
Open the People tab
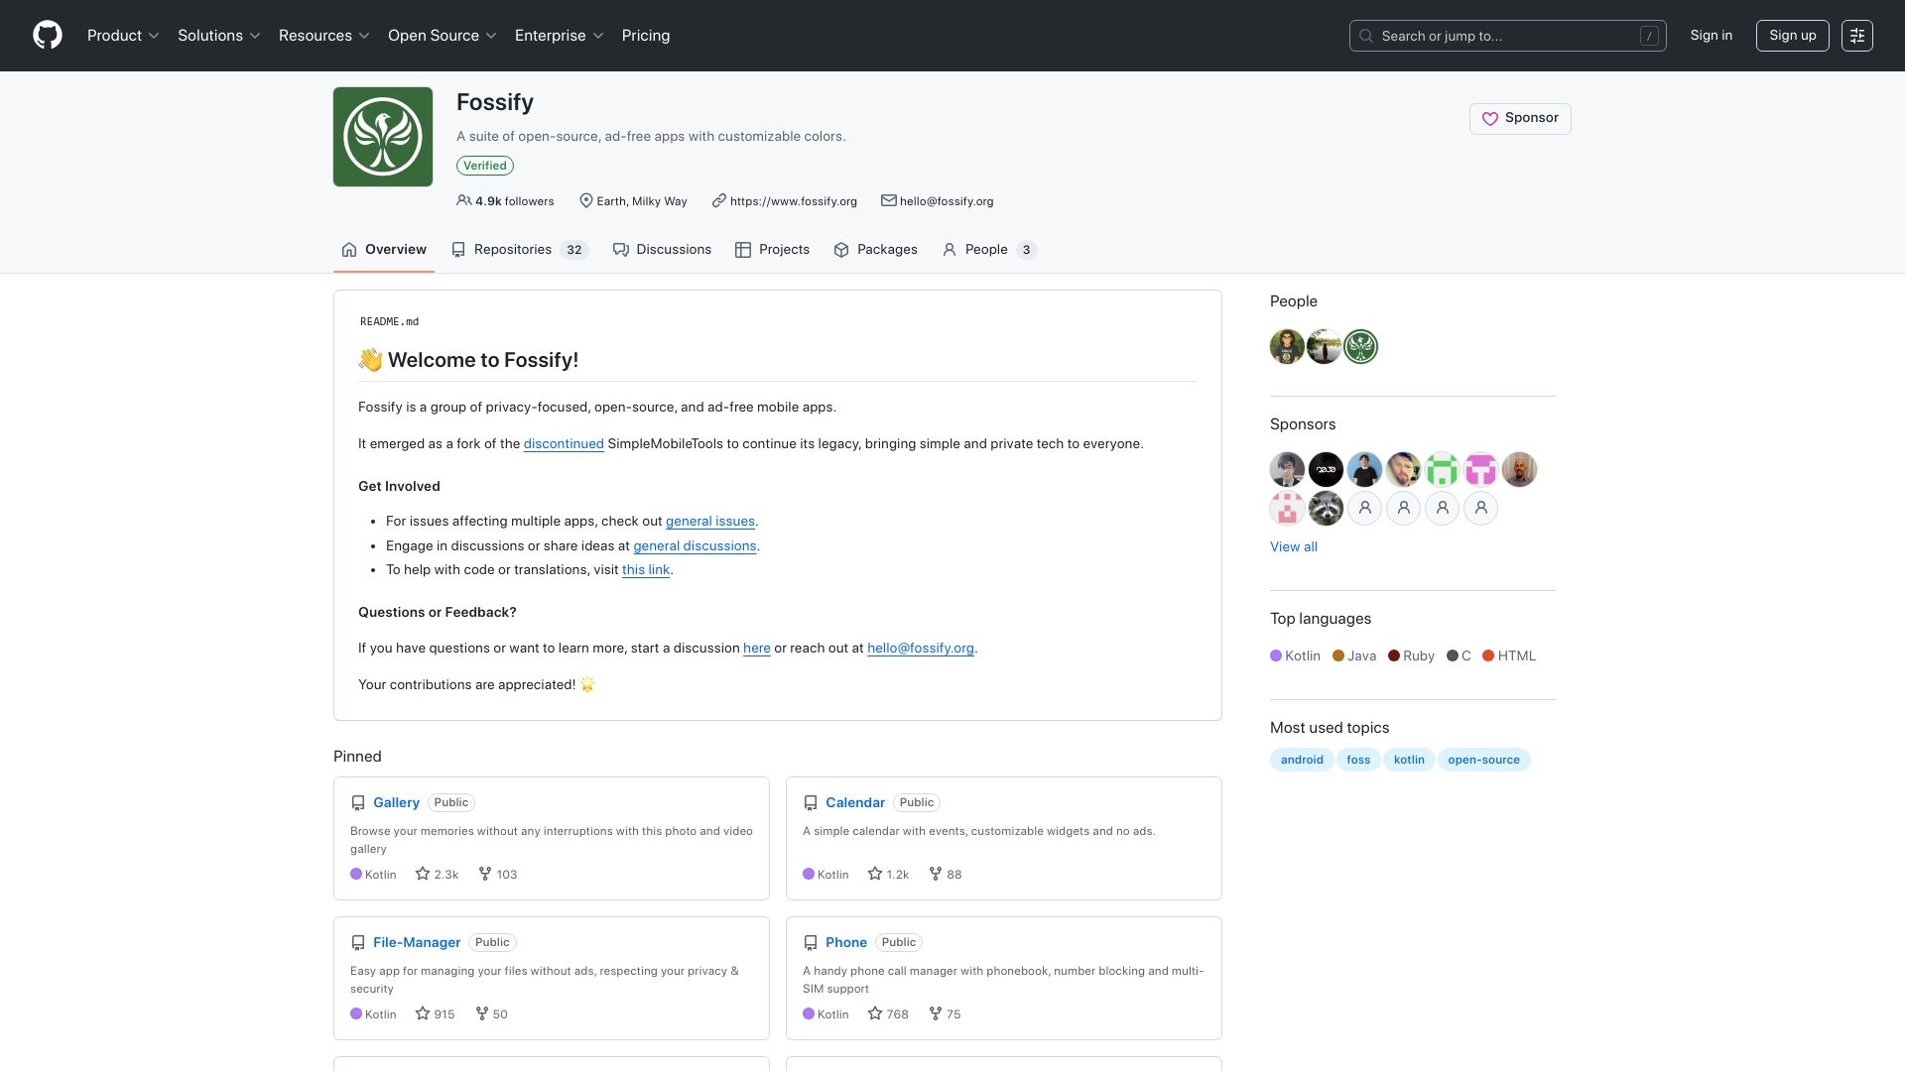click(x=989, y=250)
